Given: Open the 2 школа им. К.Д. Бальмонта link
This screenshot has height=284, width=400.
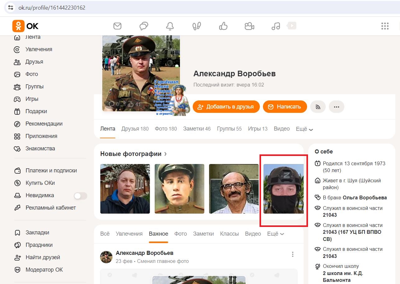Looking at the screenshot, I should [343, 277].
